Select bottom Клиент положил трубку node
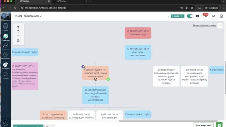 click(x=138, y=114)
